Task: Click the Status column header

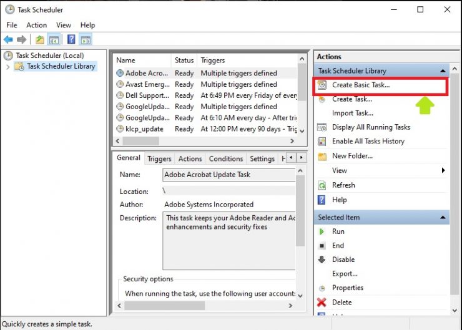Action: pos(184,61)
